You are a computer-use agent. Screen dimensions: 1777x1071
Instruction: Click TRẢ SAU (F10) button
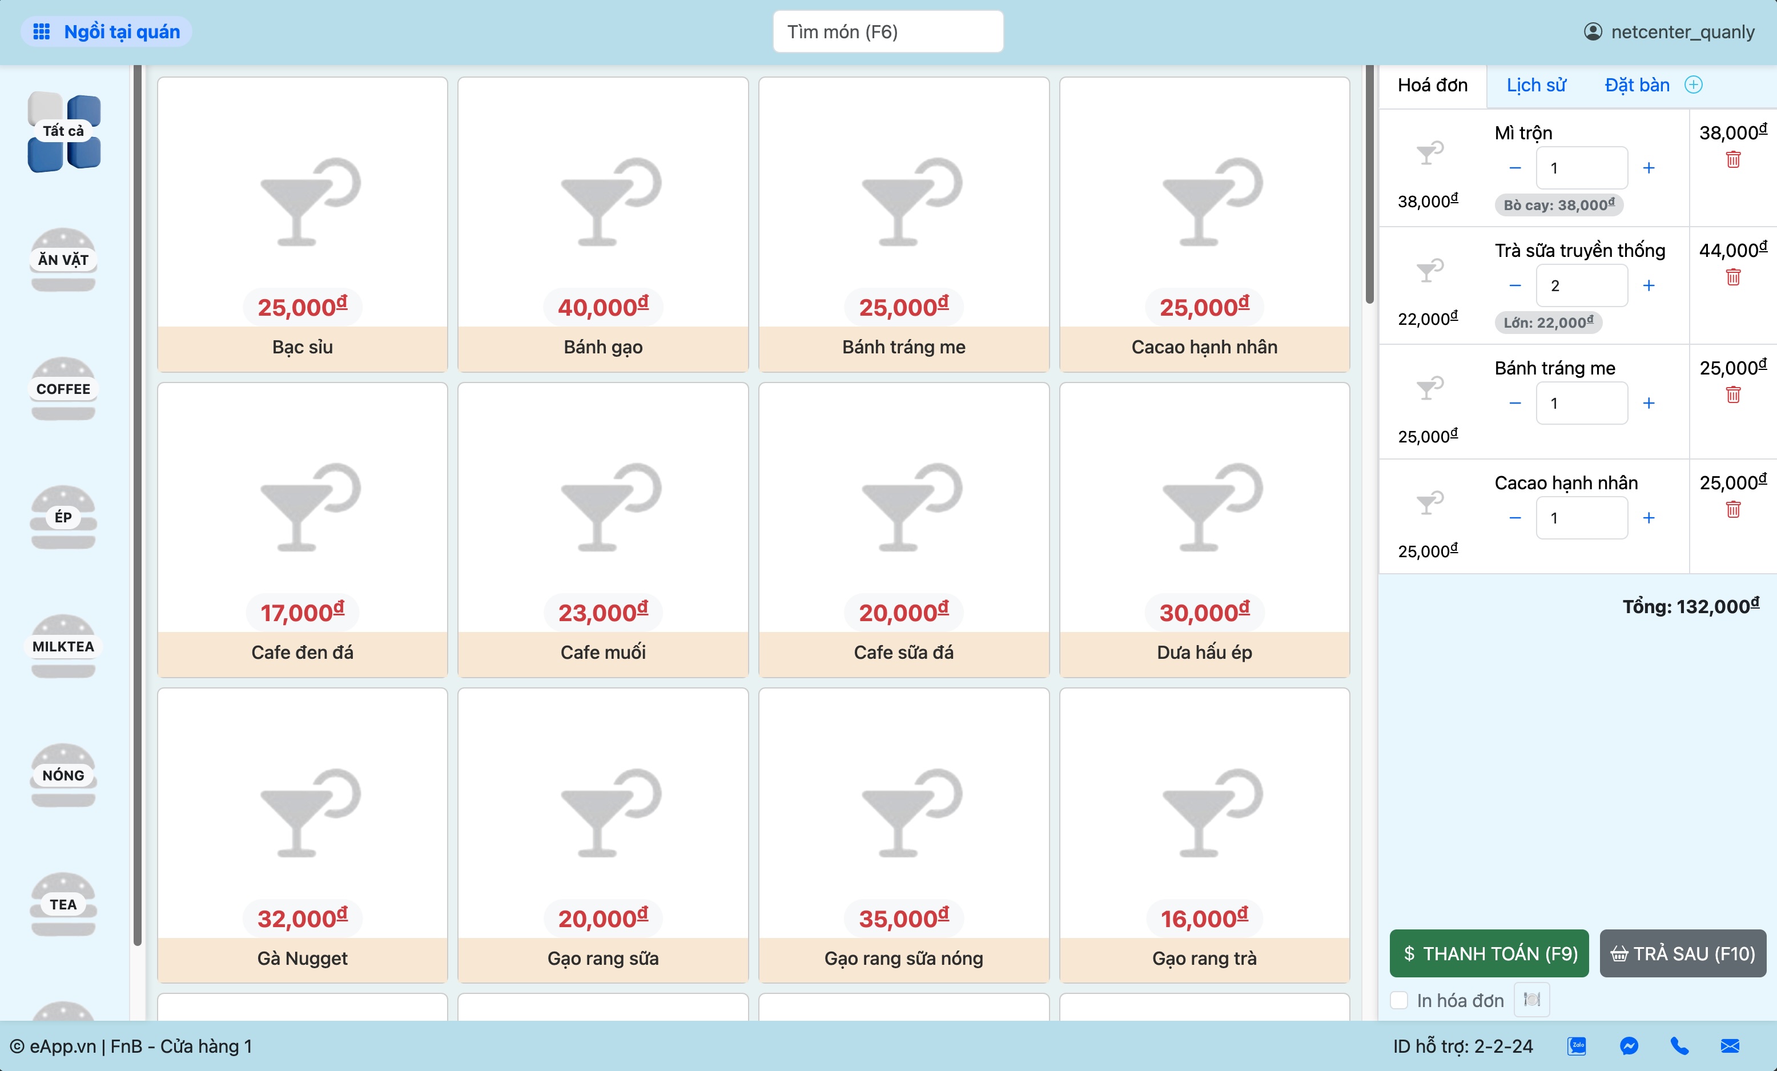pos(1683,953)
